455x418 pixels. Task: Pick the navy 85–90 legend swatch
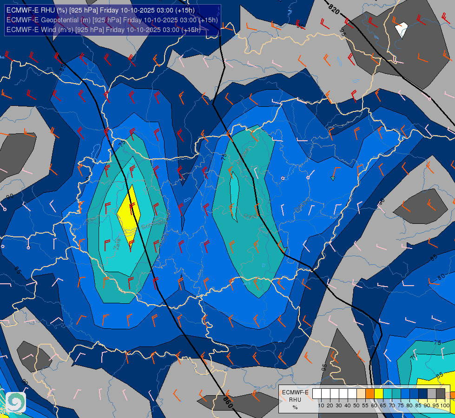[423, 393]
